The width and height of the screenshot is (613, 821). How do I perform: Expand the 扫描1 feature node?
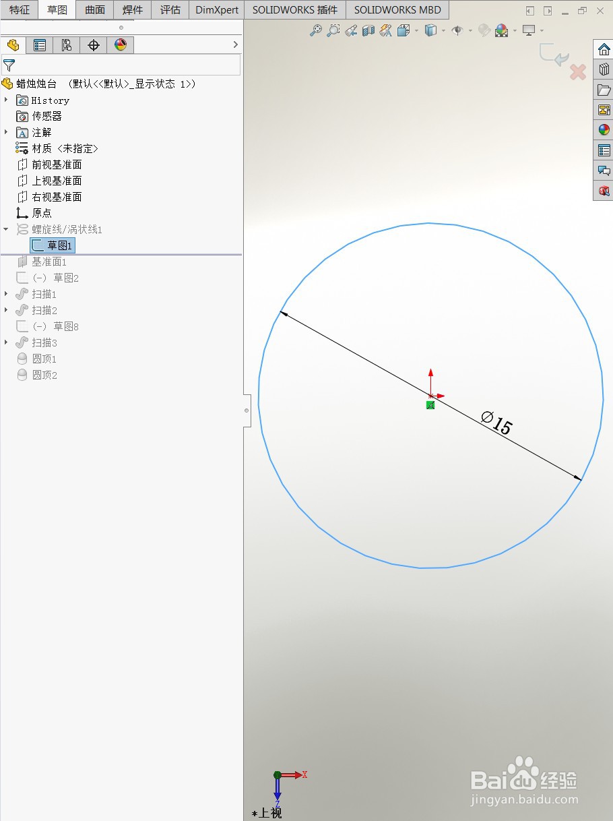point(7,294)
